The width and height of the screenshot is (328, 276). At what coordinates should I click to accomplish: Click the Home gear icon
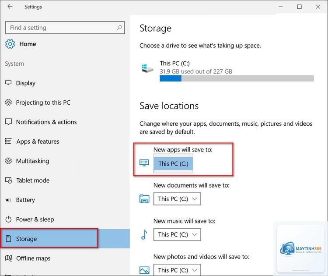pos(10,44)
